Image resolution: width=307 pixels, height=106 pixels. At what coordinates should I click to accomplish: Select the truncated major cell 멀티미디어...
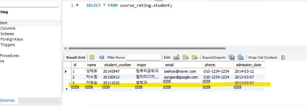pyautogui.click(x=149, y=77)
